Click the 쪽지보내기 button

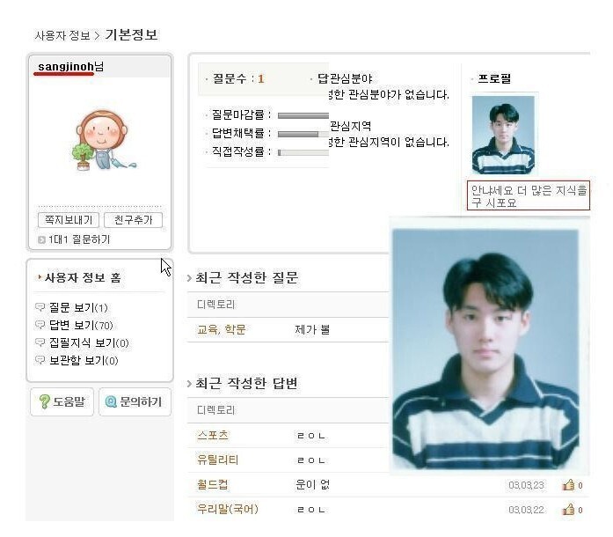pos(69,219)
